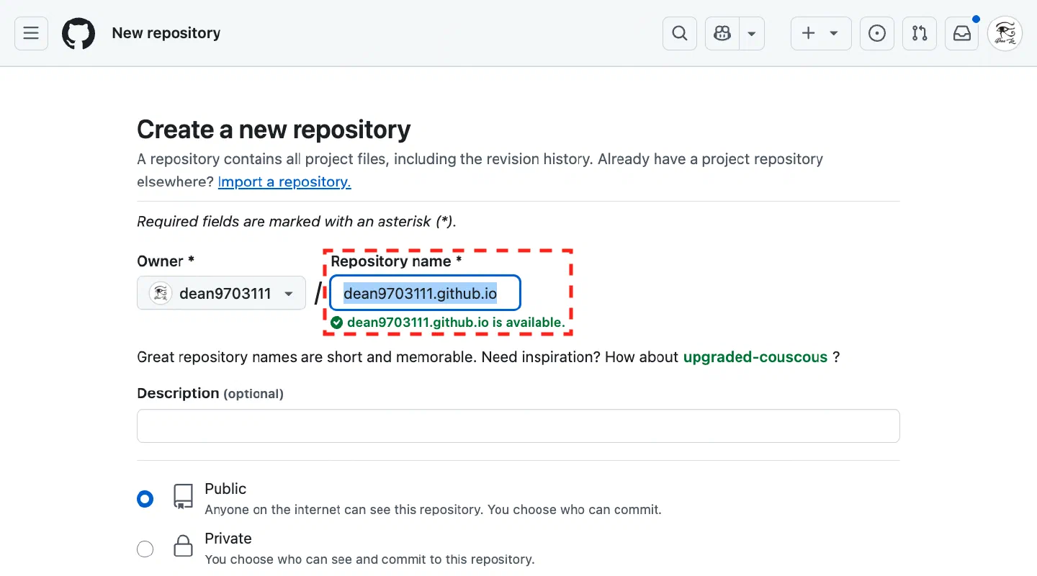Open the Owner dean9703111 dropdown
The width and height of the screenshot is (1037, 576).
(221, 293)
